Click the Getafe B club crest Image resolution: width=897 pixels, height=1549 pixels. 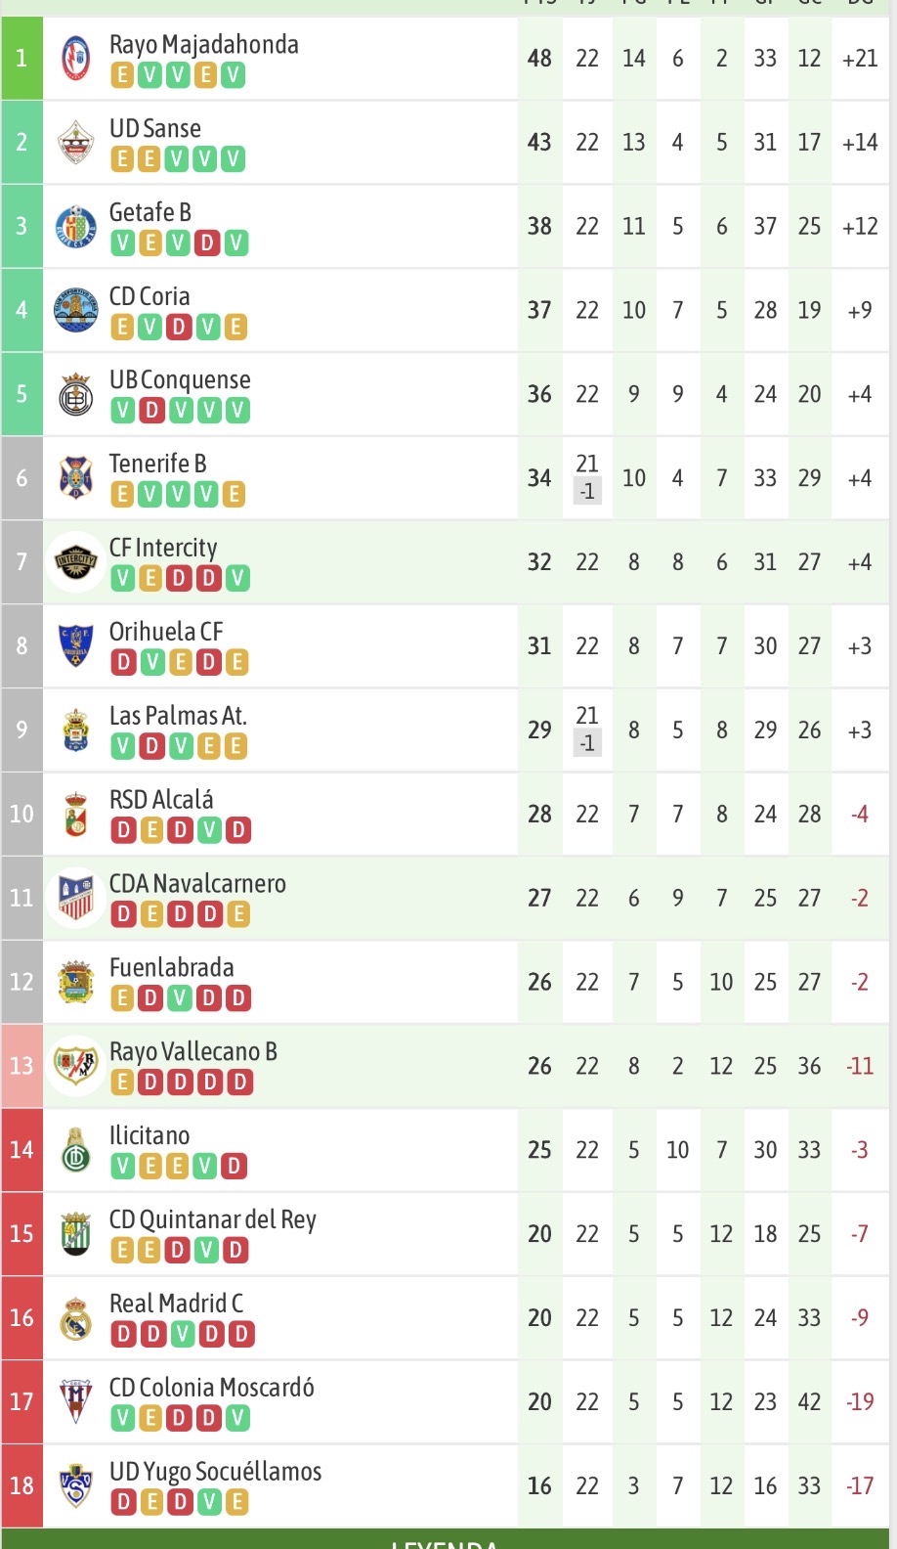75,227
